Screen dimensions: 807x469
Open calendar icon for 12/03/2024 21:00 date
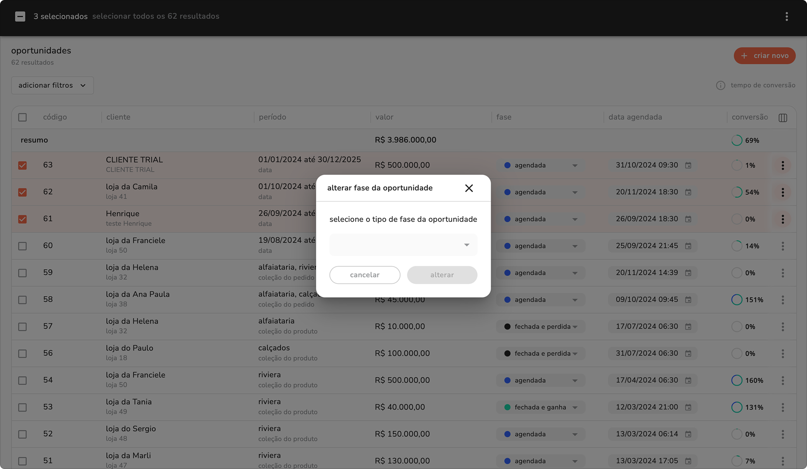tap(688, 407)
